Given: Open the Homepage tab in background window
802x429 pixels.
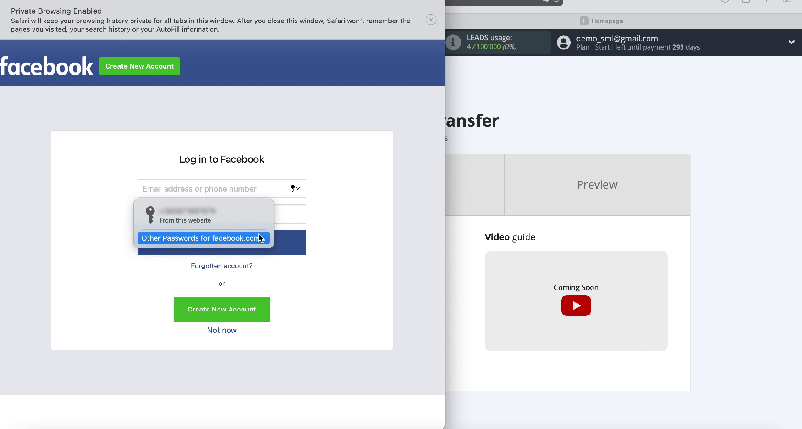Looking at the screenshot, I should tap(602, 21).
